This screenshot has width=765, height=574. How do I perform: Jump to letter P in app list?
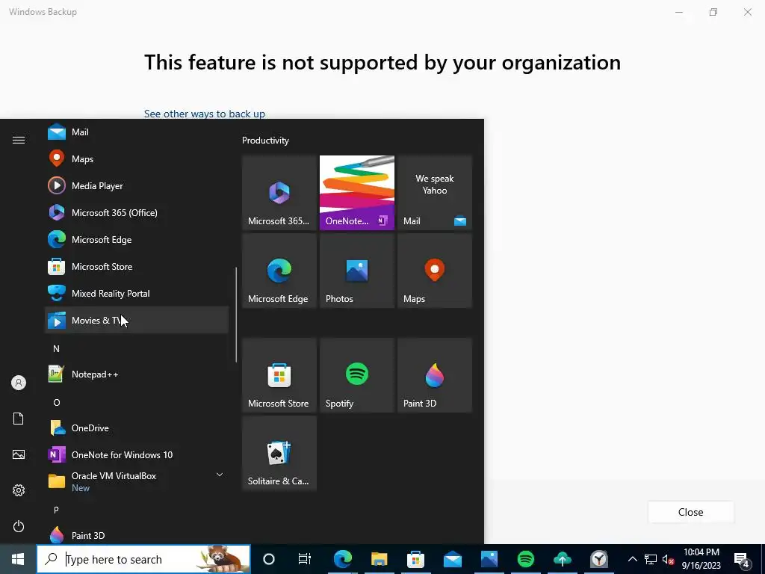coord(56,510)
